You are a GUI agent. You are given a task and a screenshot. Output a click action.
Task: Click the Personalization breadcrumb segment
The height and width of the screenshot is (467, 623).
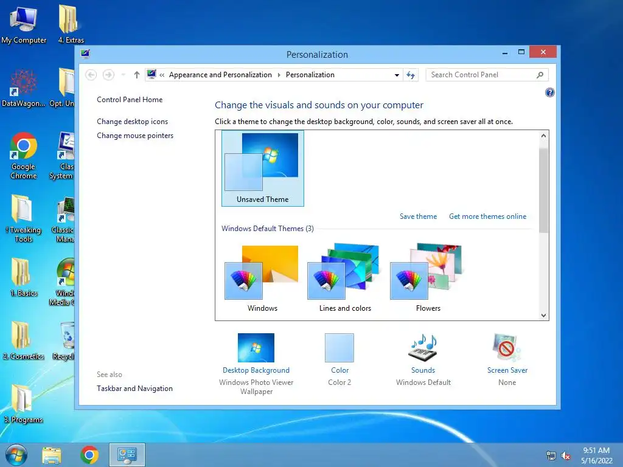tap(310, 75)
